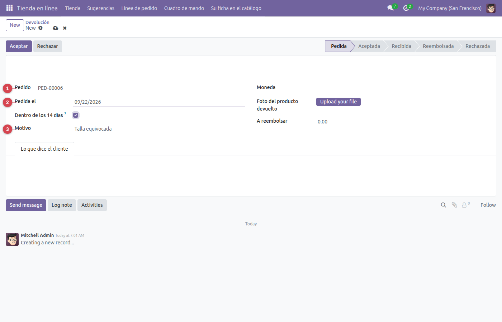Image resolution: width=502 pixels, height=322 pixels.
Task: Open the My Company (San Francisco) switcher
Action: point(450,8)
